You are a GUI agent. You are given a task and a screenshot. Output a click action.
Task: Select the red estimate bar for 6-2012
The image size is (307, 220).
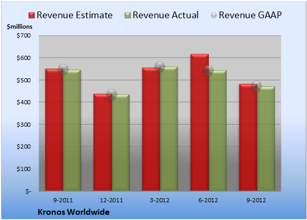point(199,123)
